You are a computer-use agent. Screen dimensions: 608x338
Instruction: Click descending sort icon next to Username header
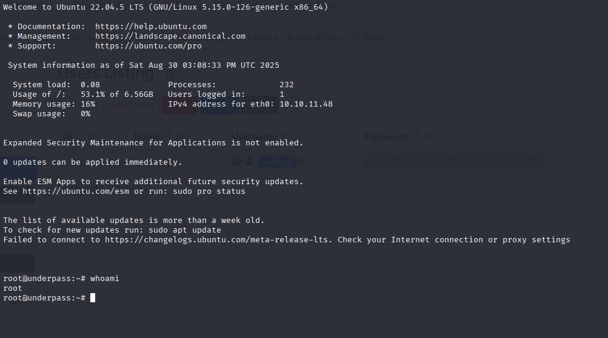[x=296, y=136]
